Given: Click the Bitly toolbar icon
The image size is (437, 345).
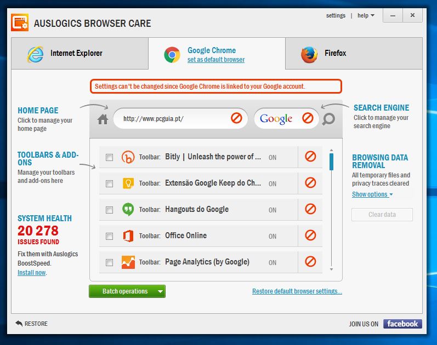Looking at the screenshot, I should pyautogui.click(x=128, y=157).
